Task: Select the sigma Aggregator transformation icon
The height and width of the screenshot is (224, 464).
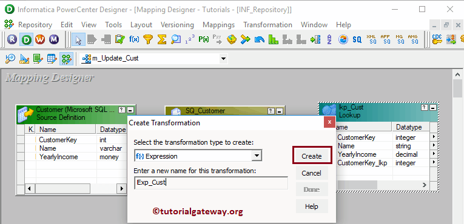Action: point(161,39)
